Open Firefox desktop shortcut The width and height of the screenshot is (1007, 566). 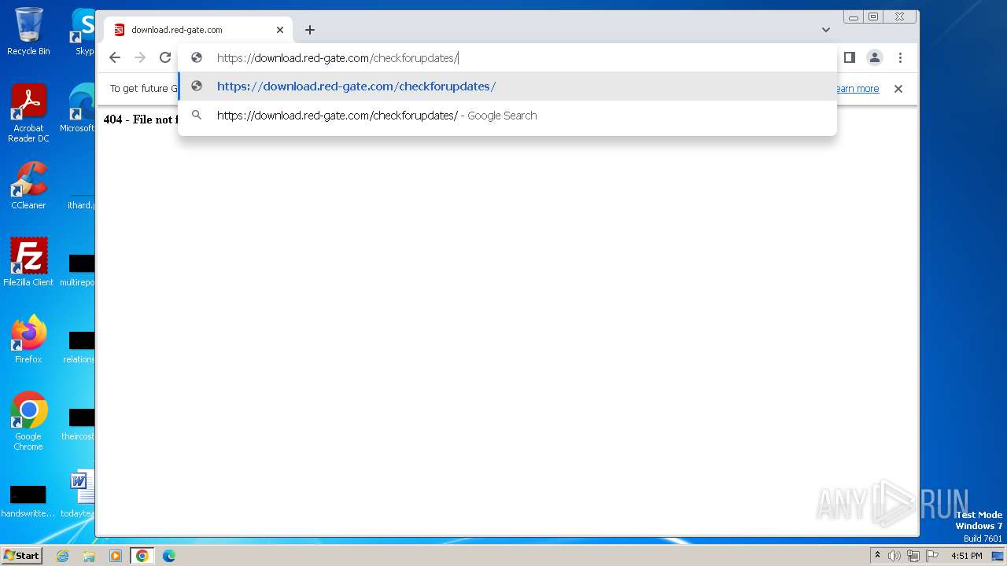tap(28, 340)
